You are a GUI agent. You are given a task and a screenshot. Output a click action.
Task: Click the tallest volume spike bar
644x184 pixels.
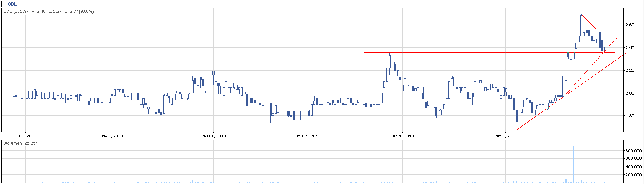point(574,164)
